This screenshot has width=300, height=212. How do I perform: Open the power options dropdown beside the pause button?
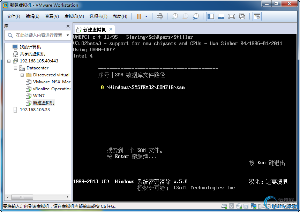(x=147, y=16)
